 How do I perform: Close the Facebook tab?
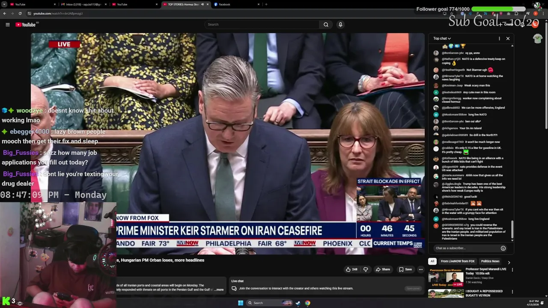(x=259, y=4)
